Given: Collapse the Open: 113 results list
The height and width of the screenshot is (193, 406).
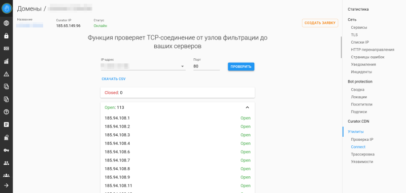Looking at the screenshot, I should tap(247, 107).
